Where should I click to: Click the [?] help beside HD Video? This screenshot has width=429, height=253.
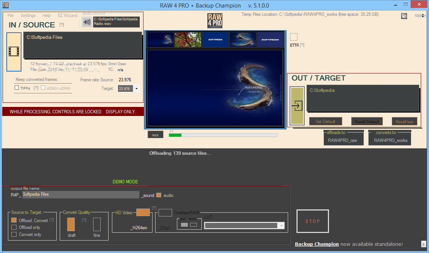click(x=154, y=208)
